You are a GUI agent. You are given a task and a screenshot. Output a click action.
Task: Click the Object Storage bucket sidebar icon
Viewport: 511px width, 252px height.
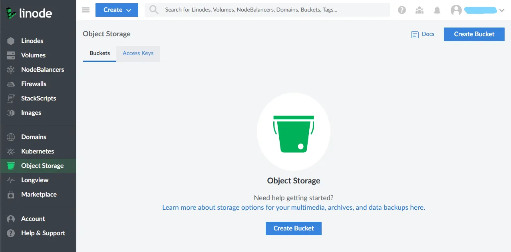click(11, 165)
